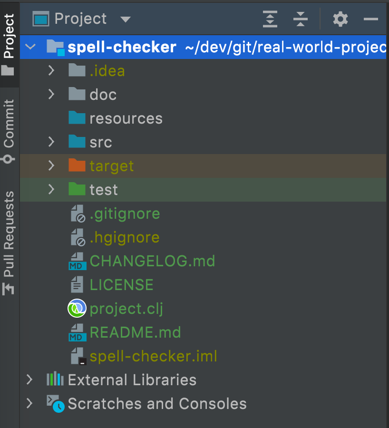Open Project panel settings gear
389x428 pixels.
340,19
